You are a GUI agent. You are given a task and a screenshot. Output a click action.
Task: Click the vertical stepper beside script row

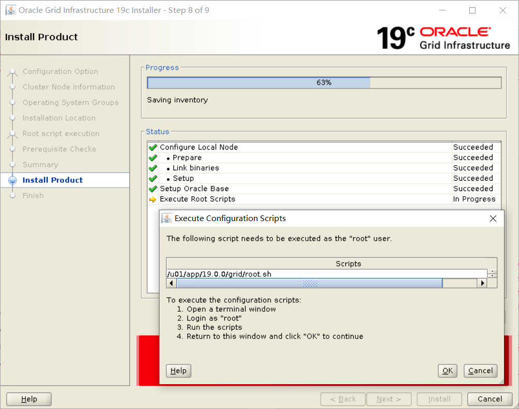click(x=492, y=274)
